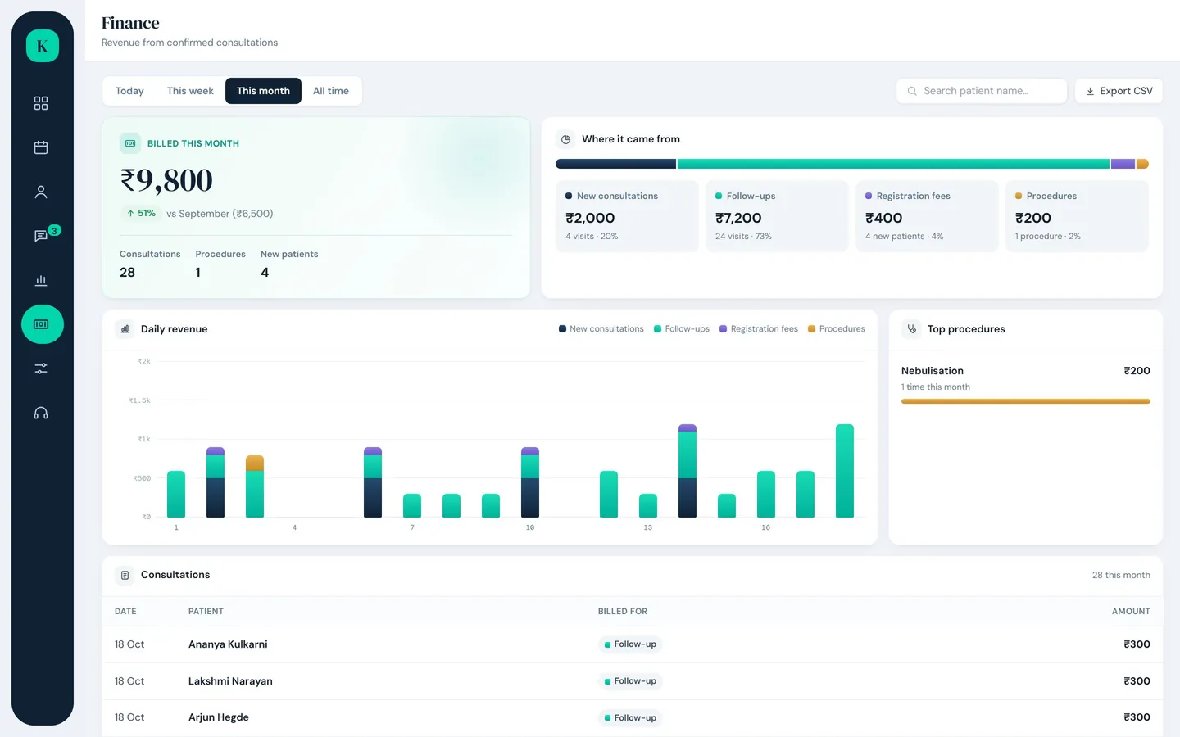The image size is (1180, 737).
Task: Switch to the Today tab
Action: coord(129,91)
